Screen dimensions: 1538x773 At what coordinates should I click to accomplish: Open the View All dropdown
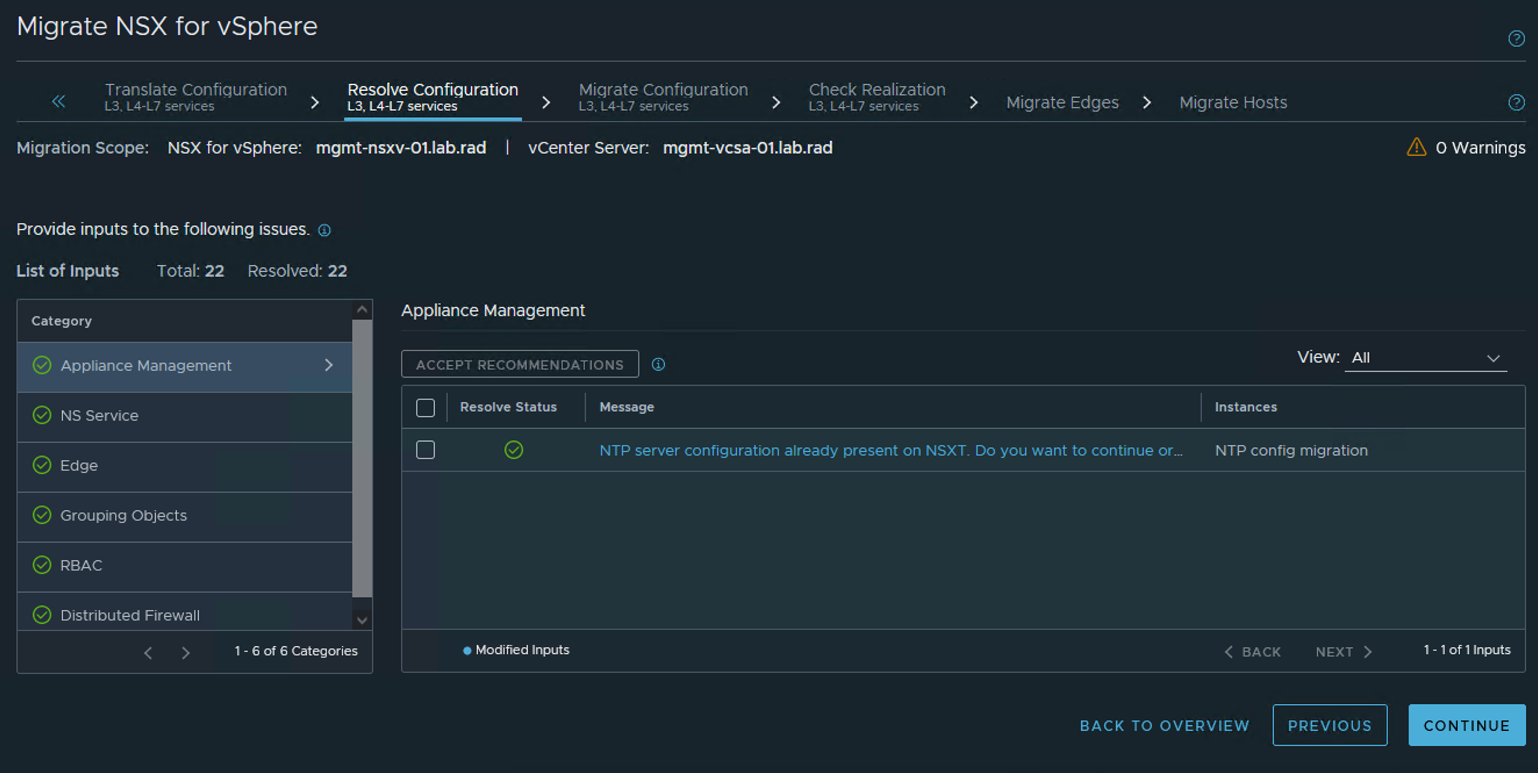[1425, 358]
